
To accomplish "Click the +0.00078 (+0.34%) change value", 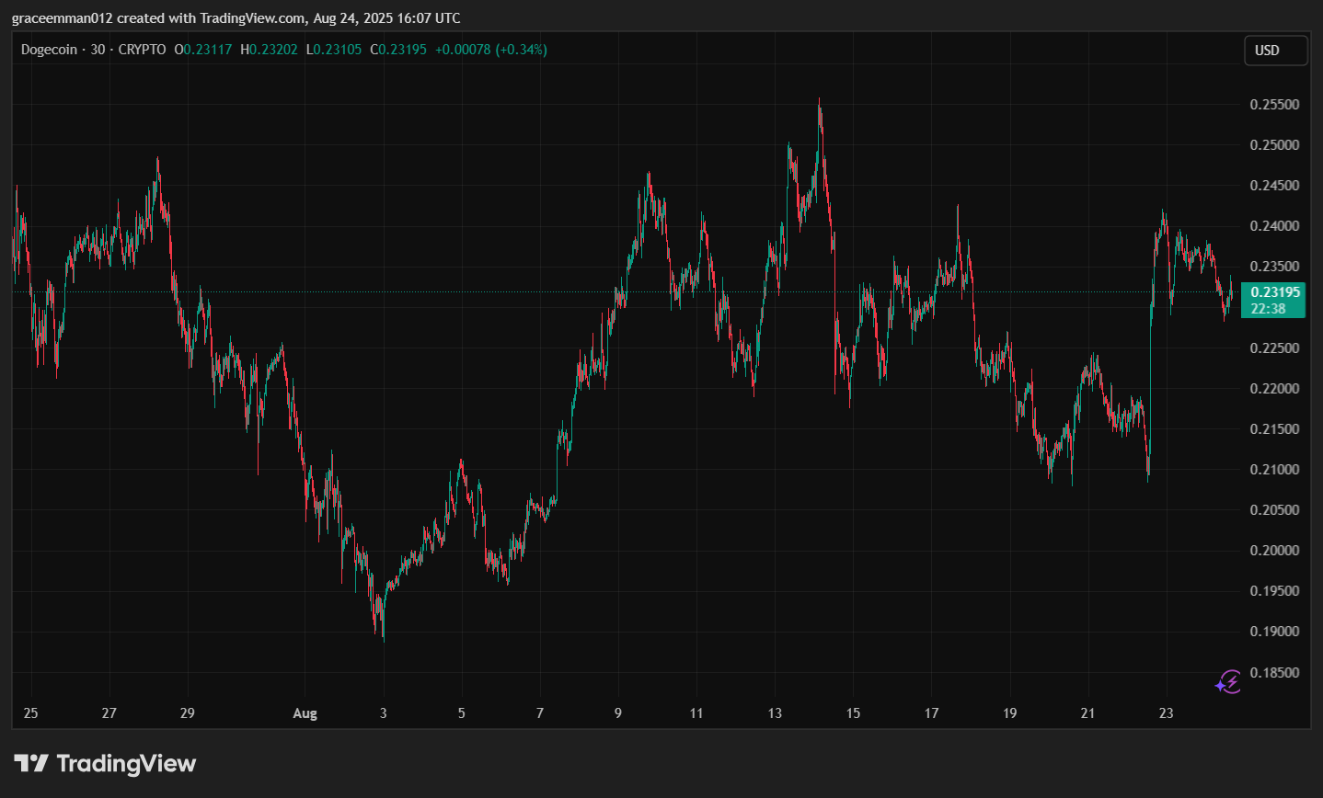I will coord(491,50).
